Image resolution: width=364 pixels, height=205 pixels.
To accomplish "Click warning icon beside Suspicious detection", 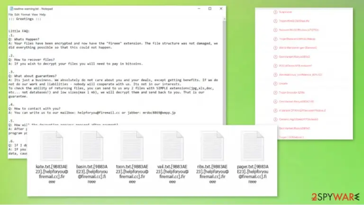I will pyautogui.click(x=275, y=12).
